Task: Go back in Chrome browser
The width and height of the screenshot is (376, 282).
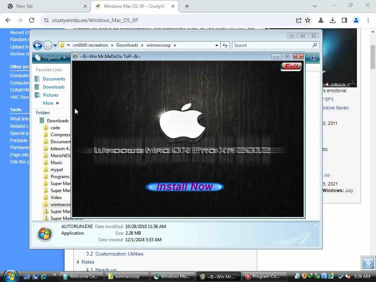Action: [8, 21]
